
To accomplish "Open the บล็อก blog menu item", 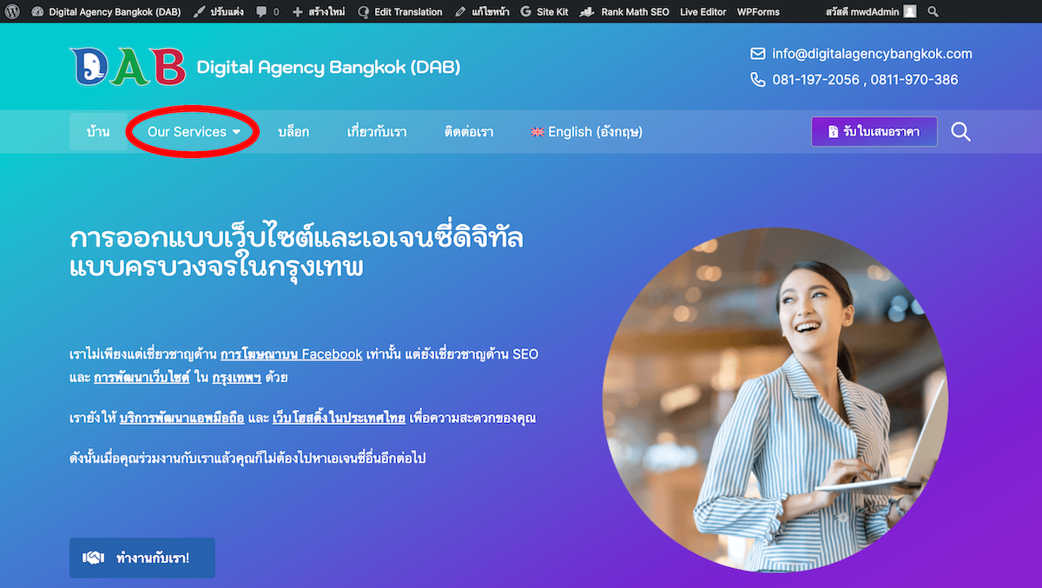I will (293, 132).
